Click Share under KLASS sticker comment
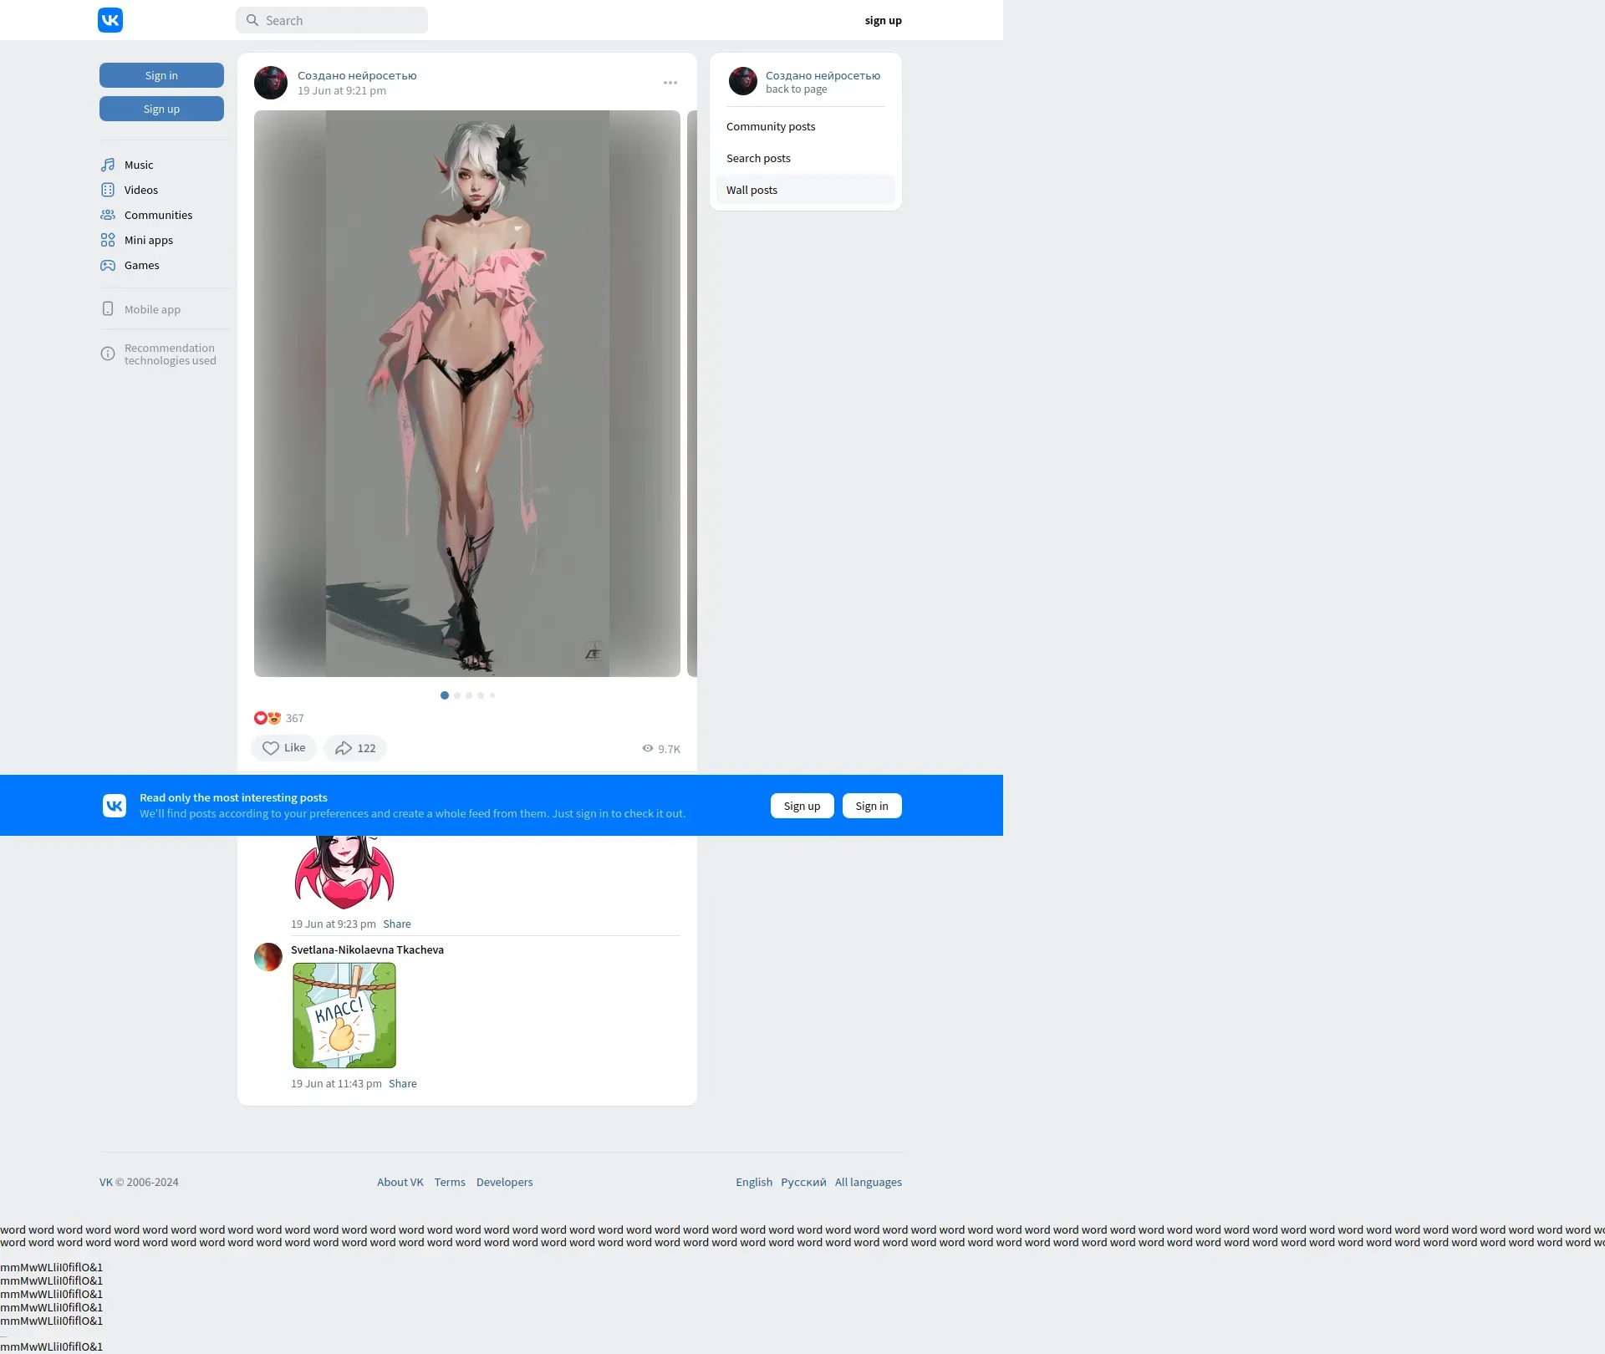This screenshot has height=1354, width=1605. coord(402,1083)
